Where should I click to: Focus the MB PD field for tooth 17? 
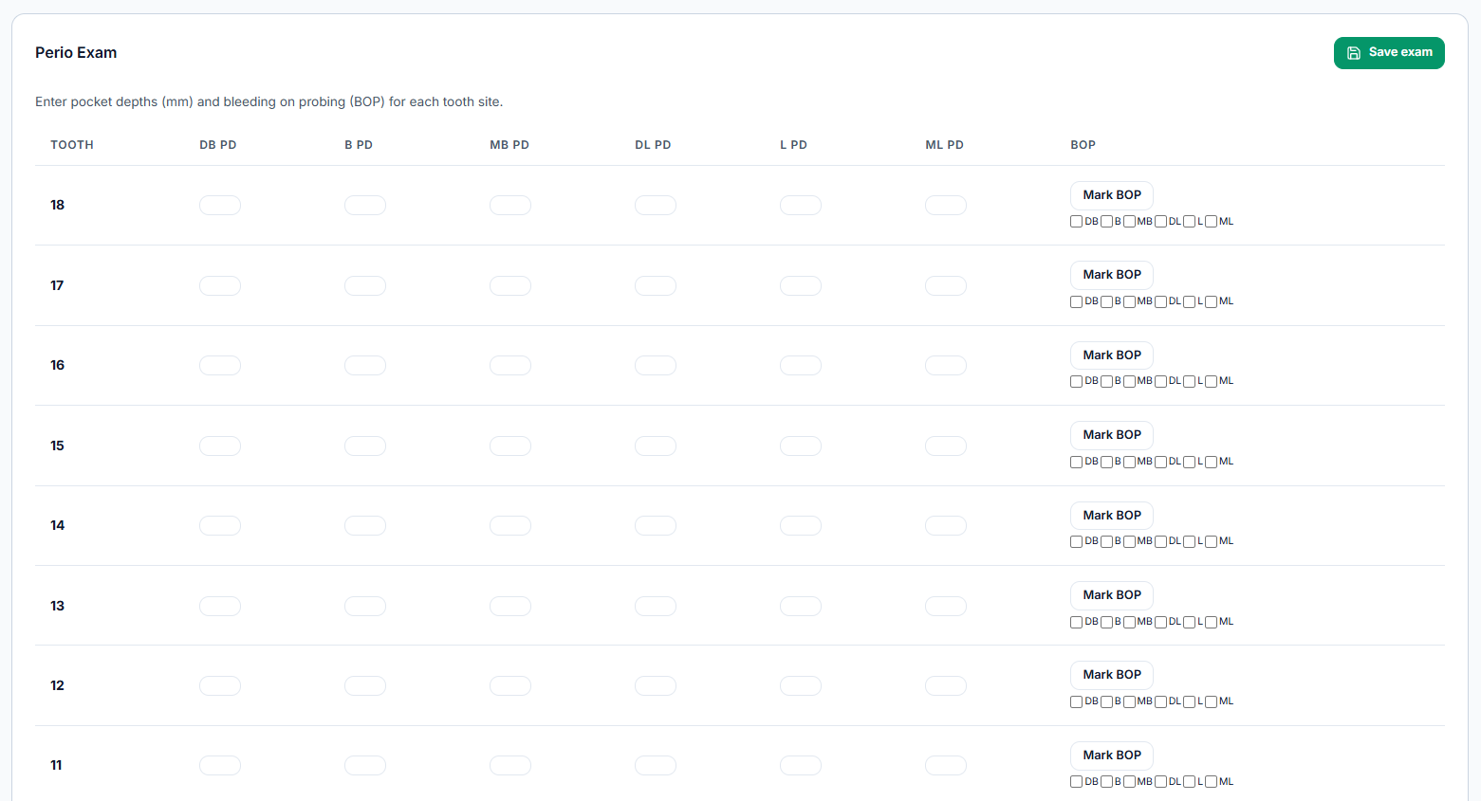click(x=510, y=285)
